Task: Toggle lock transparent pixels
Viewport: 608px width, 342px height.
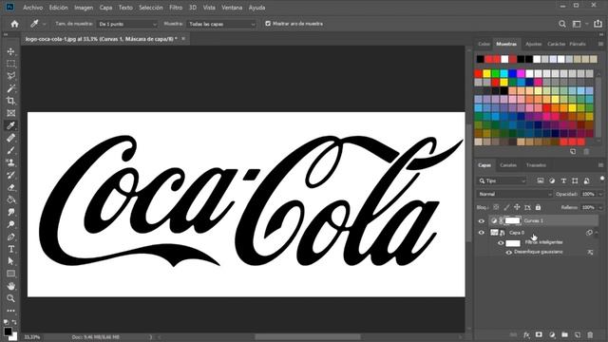Action: click(x=496, y=207)
